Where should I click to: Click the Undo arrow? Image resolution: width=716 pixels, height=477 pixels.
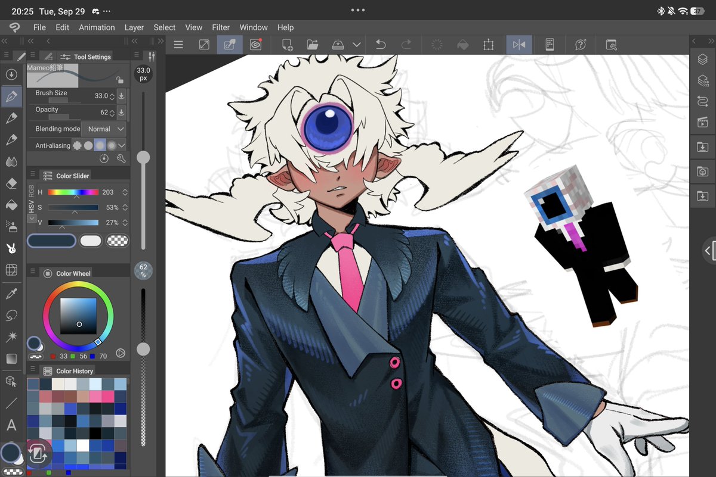[380, 45]
